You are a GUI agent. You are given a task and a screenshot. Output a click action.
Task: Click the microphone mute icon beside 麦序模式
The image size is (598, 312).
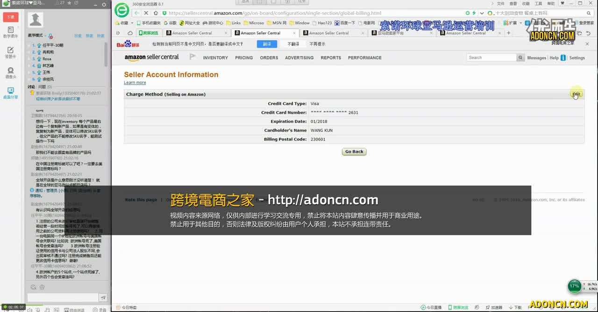[x=50, y=36]
